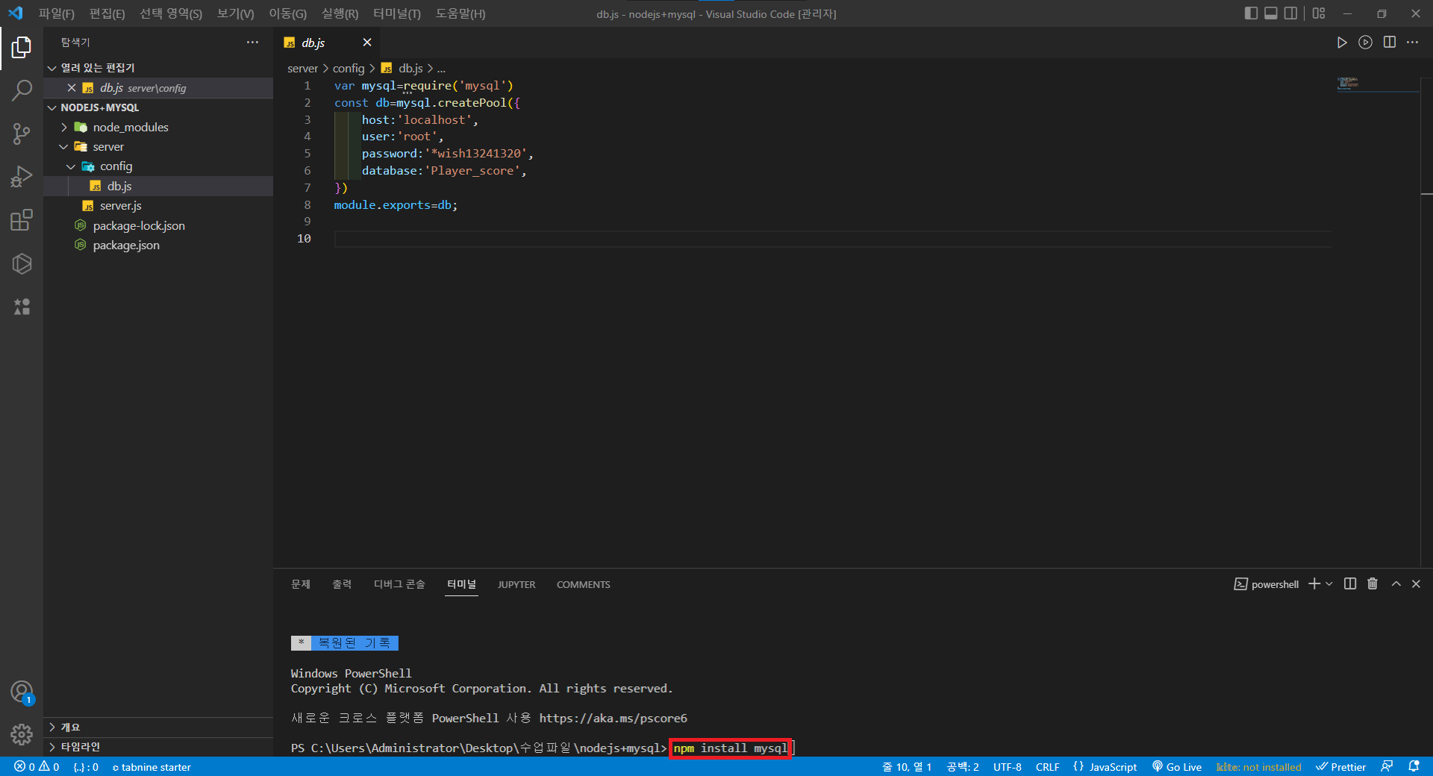Open the Search view in activity bar

[x=22, y=91]
